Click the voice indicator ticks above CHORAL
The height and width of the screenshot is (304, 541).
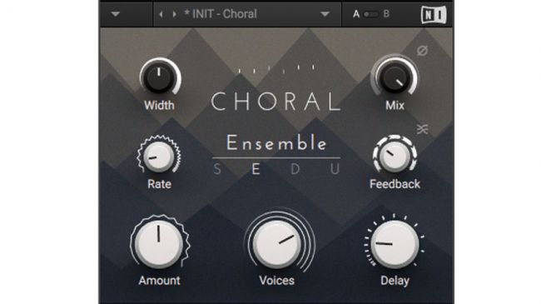click(276, 69)
